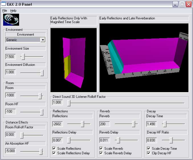Click the EAX logo image

point(11,20)
